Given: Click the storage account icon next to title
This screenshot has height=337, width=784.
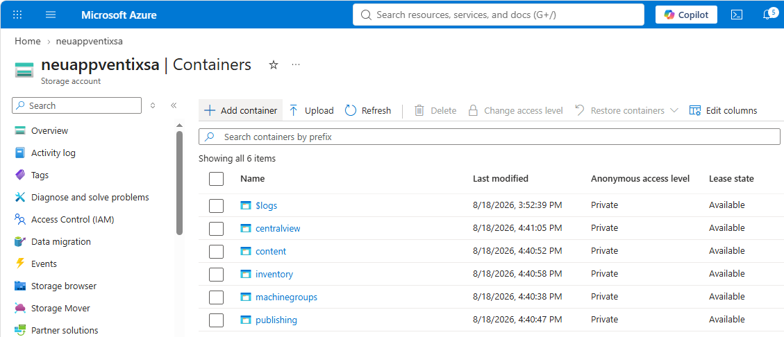Looking at the screenshot, I should (24, 70).
